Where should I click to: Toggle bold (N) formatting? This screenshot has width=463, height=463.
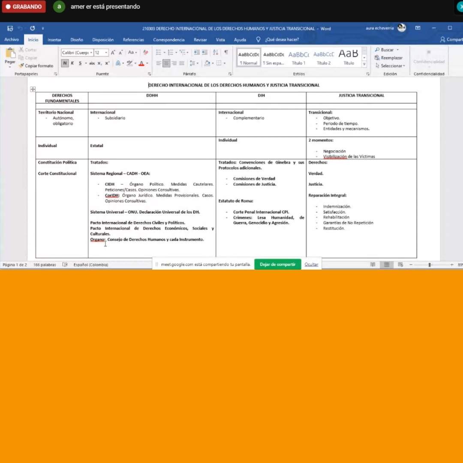click(x=65, y=63)
